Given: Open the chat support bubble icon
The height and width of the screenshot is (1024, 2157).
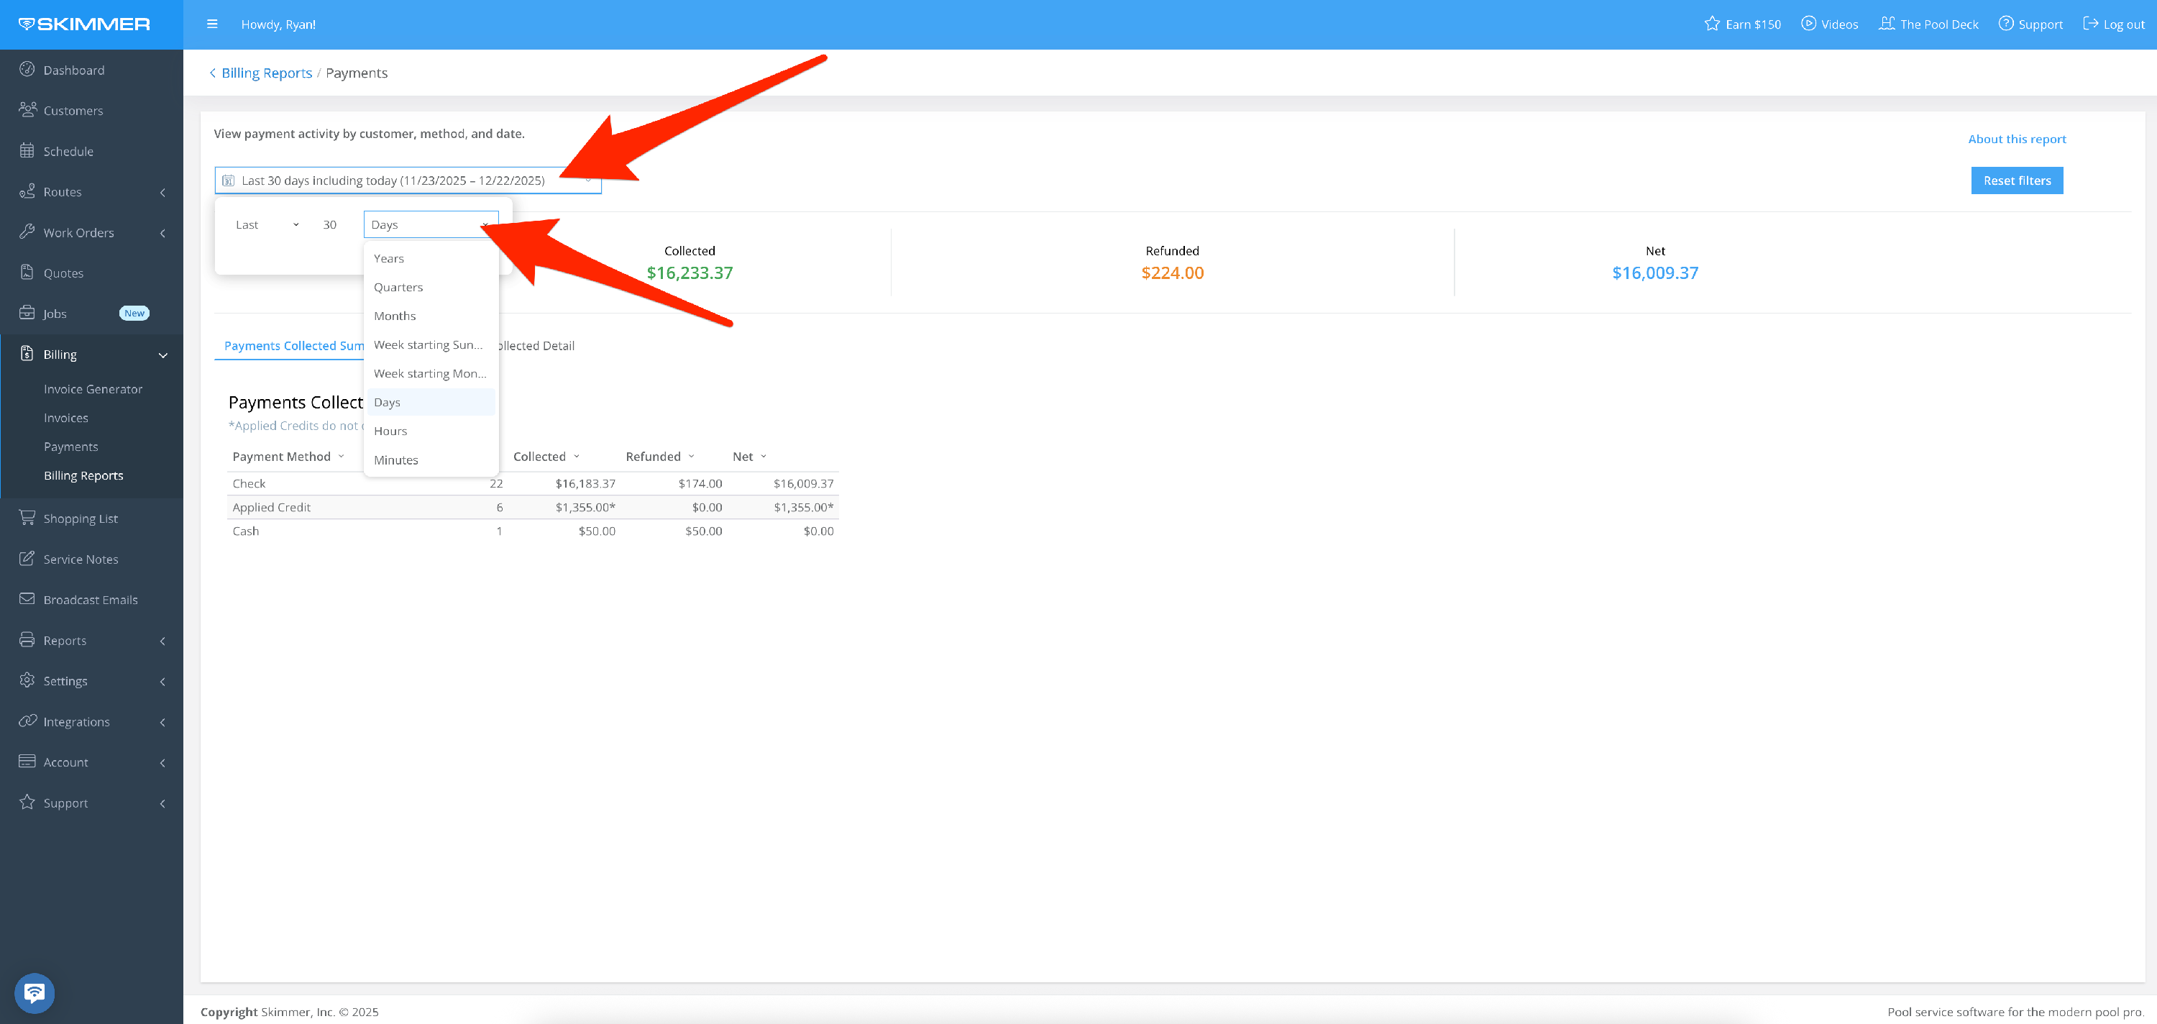Looking at the screenshot, I should pos(35,993).
